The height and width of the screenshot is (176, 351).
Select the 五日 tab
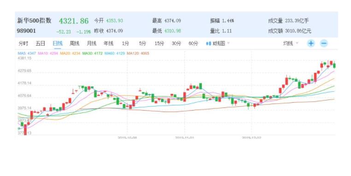[40, 43]
